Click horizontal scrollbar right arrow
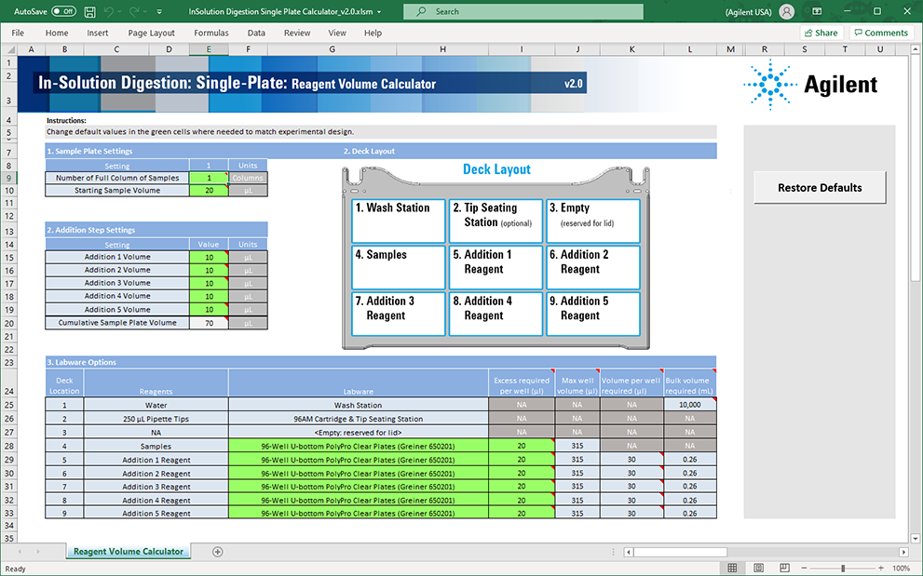This screenshot has height=576, width=923. tap(903, 552)
